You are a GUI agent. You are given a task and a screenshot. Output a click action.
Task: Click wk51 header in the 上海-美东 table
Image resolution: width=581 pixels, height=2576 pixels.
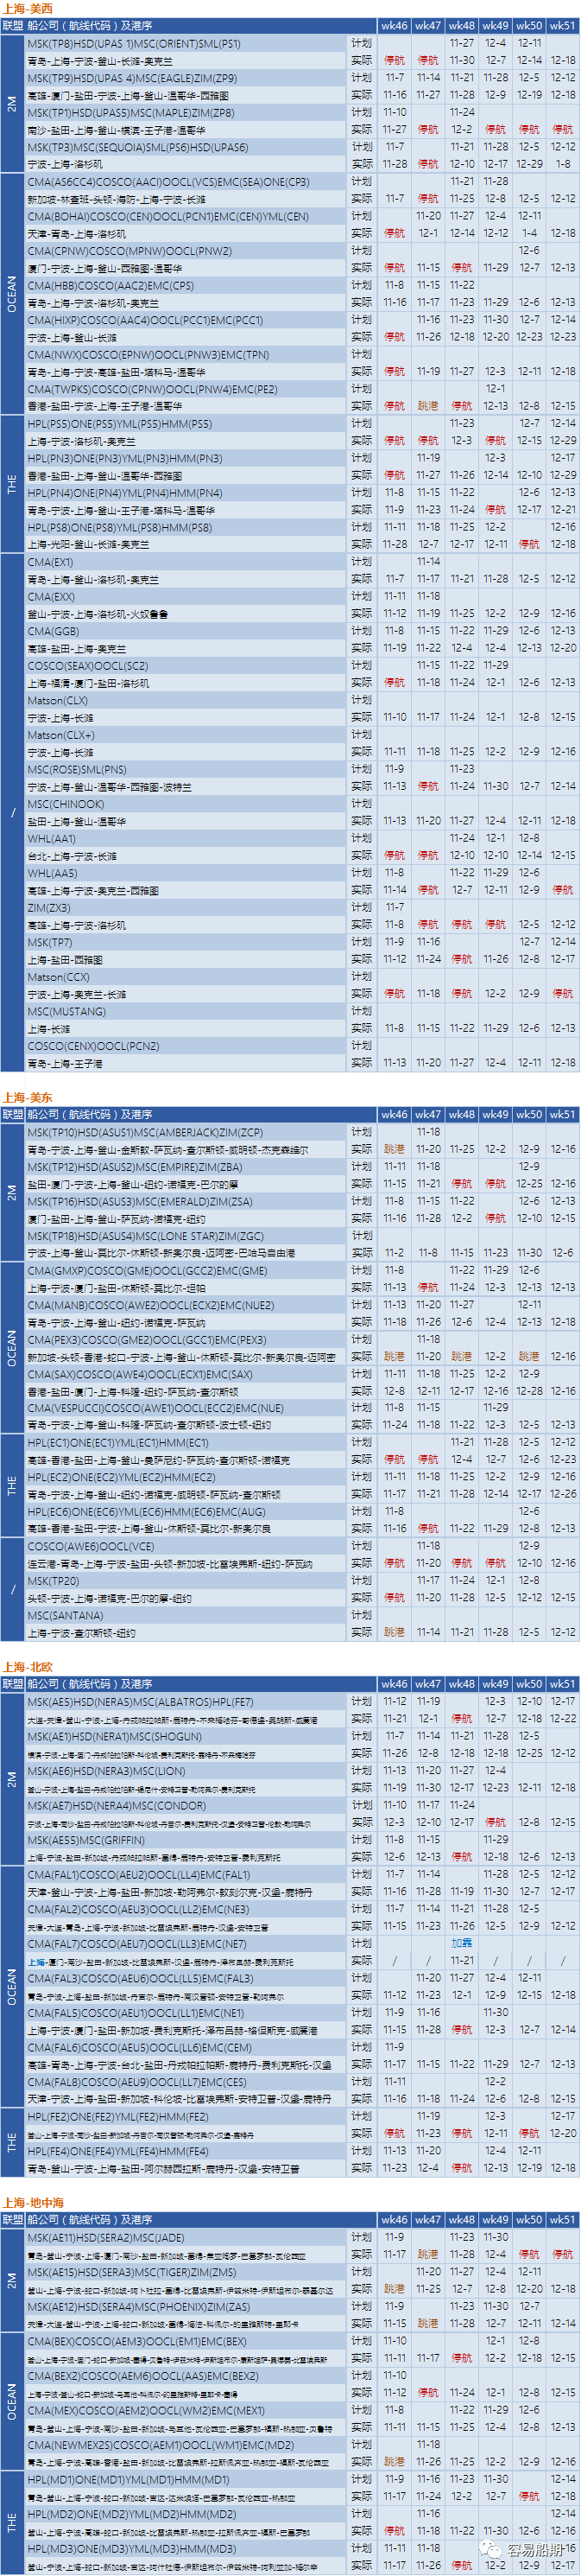point(562,1115)
